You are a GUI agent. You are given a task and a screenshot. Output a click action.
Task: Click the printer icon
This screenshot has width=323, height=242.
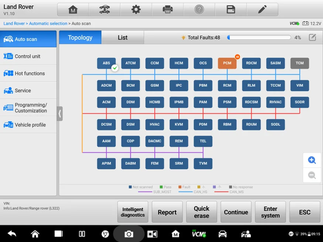[x=168, y=10]
